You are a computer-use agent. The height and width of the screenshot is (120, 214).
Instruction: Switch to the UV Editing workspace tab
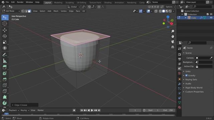tap(82, 3)
